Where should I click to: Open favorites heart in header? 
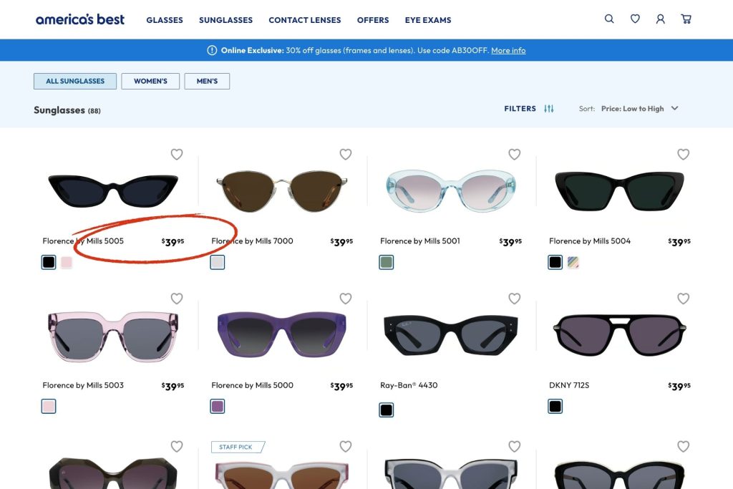(635, 19)
